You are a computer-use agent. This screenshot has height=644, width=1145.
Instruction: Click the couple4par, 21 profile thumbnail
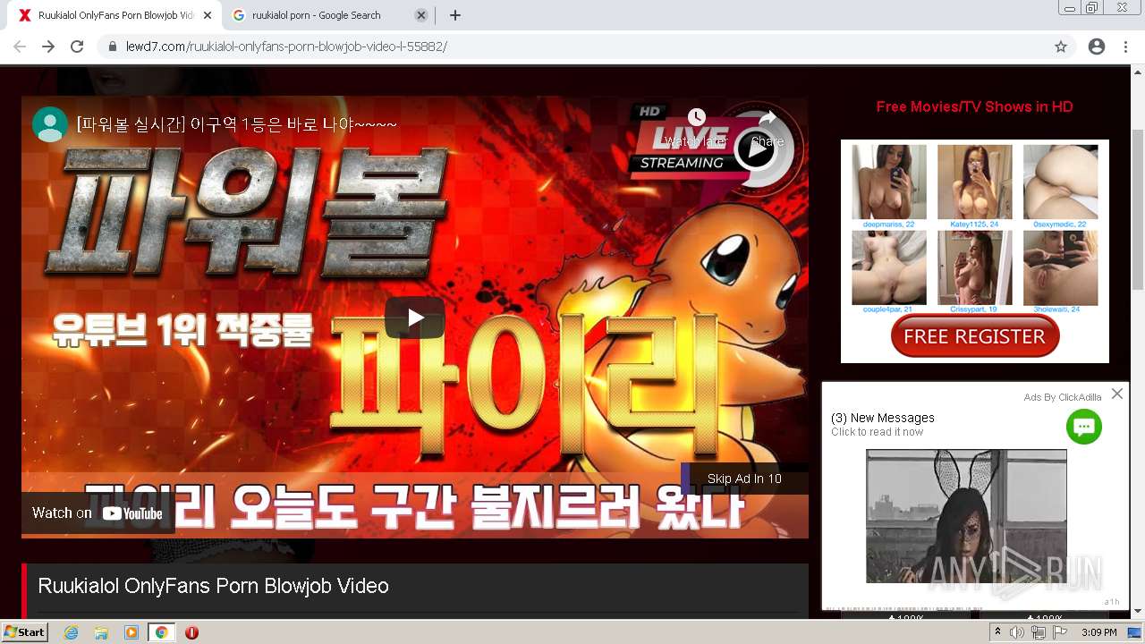889,267
